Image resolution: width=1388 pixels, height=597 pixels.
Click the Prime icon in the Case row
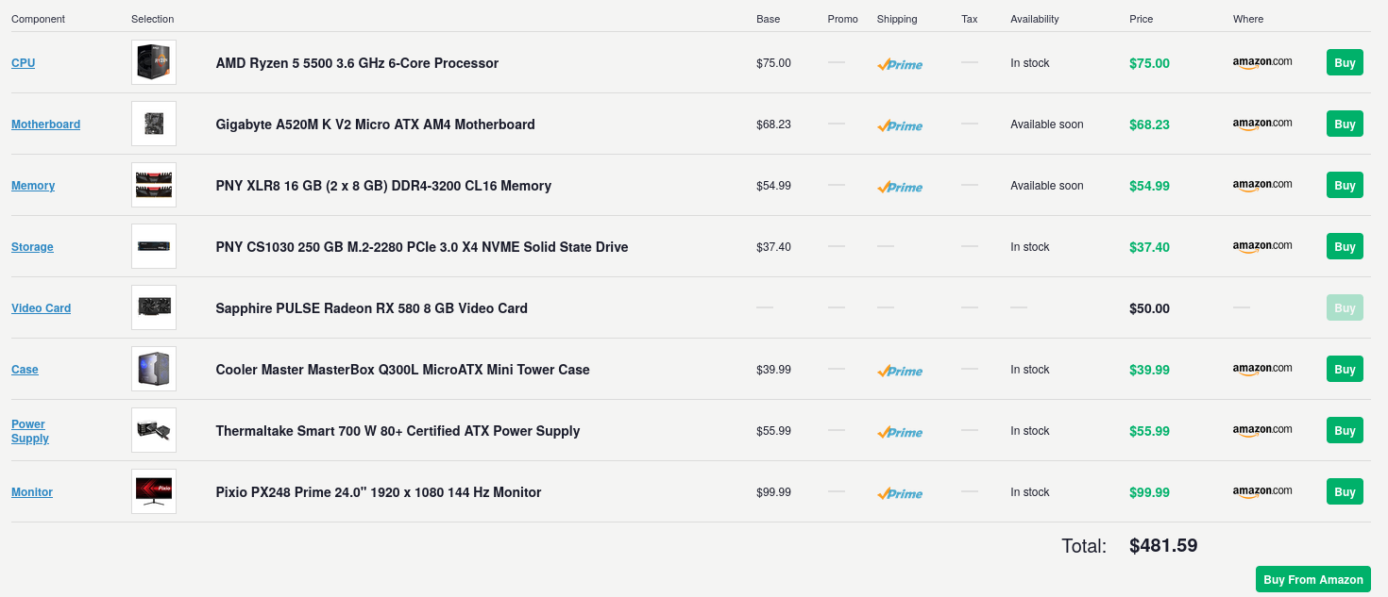click(900, 371)
